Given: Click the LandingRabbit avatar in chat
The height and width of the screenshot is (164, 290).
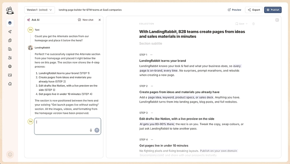Looking at the screenshot, I should point(30,47).
